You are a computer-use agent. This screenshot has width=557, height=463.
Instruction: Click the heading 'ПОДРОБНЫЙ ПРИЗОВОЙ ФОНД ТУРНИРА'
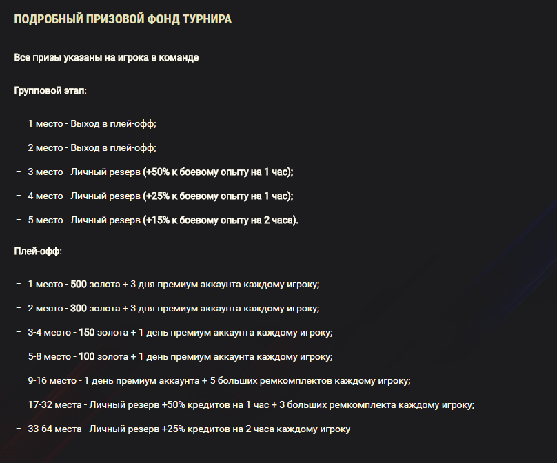pos(123,19)
